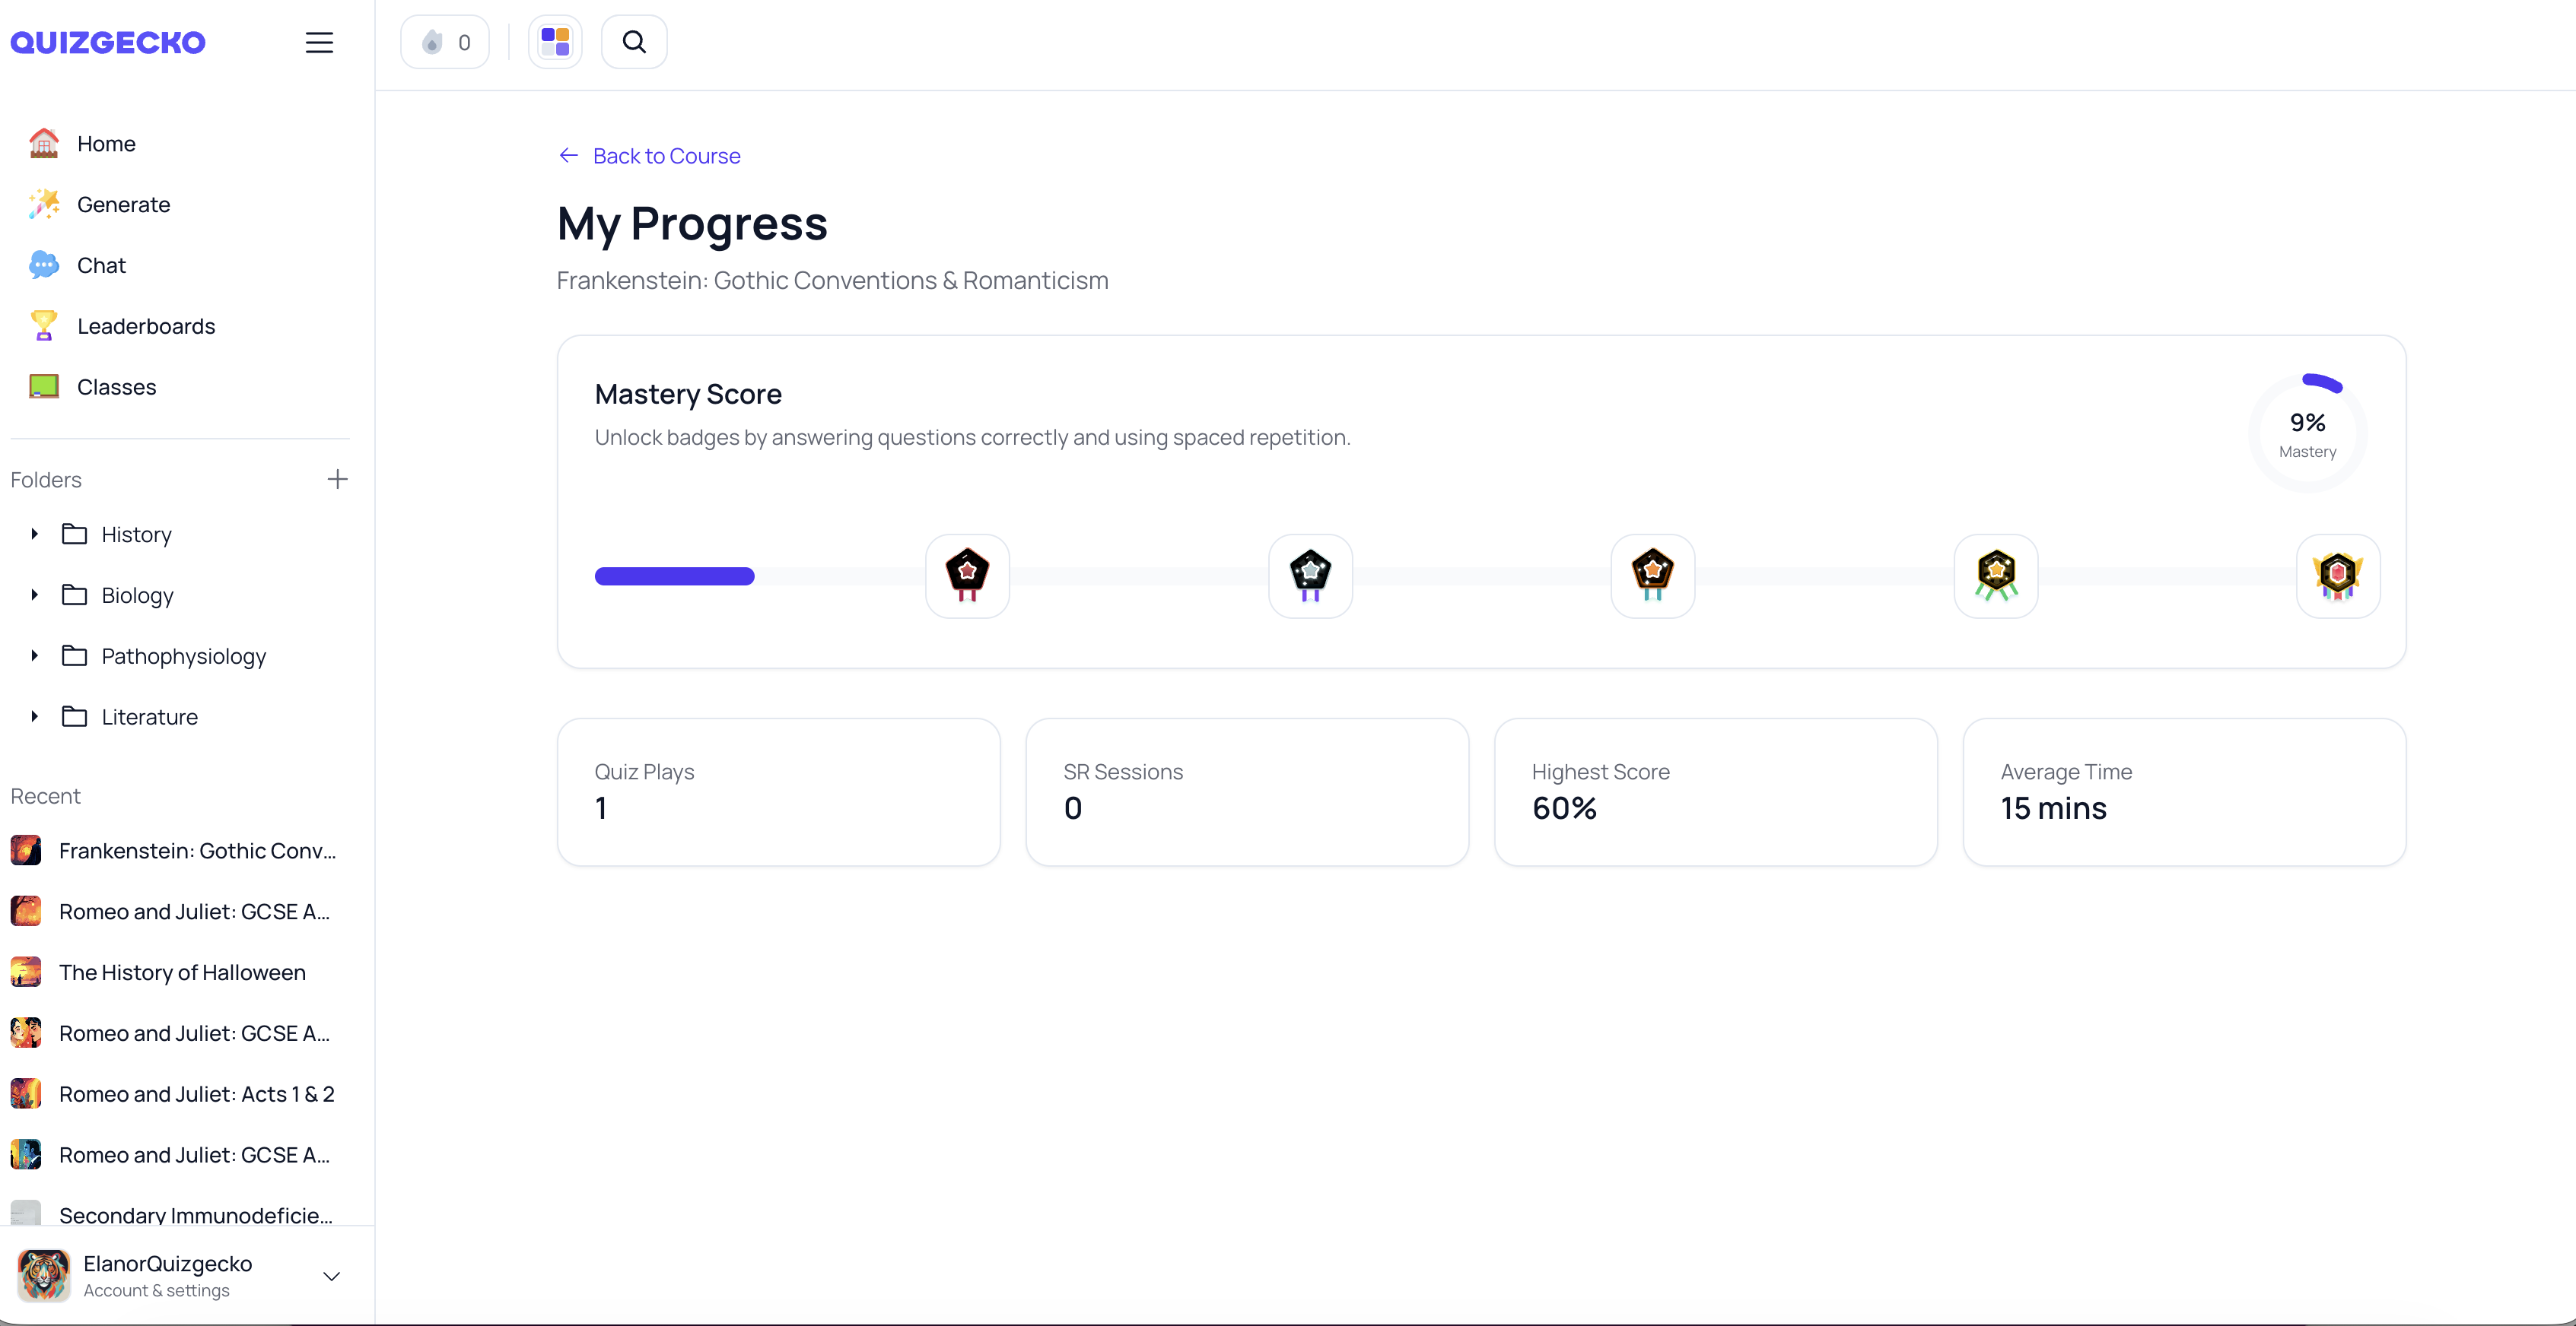
Task: Expand the History folder arrow
Action: 34,535
